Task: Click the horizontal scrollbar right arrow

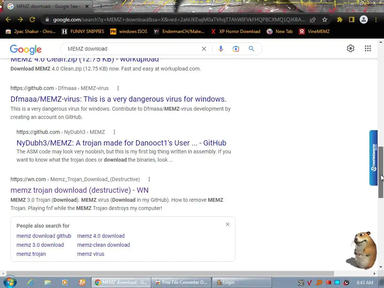Action: 375,273
